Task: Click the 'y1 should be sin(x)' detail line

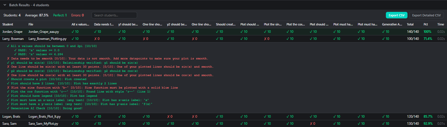Action: [x=73, y=63]
